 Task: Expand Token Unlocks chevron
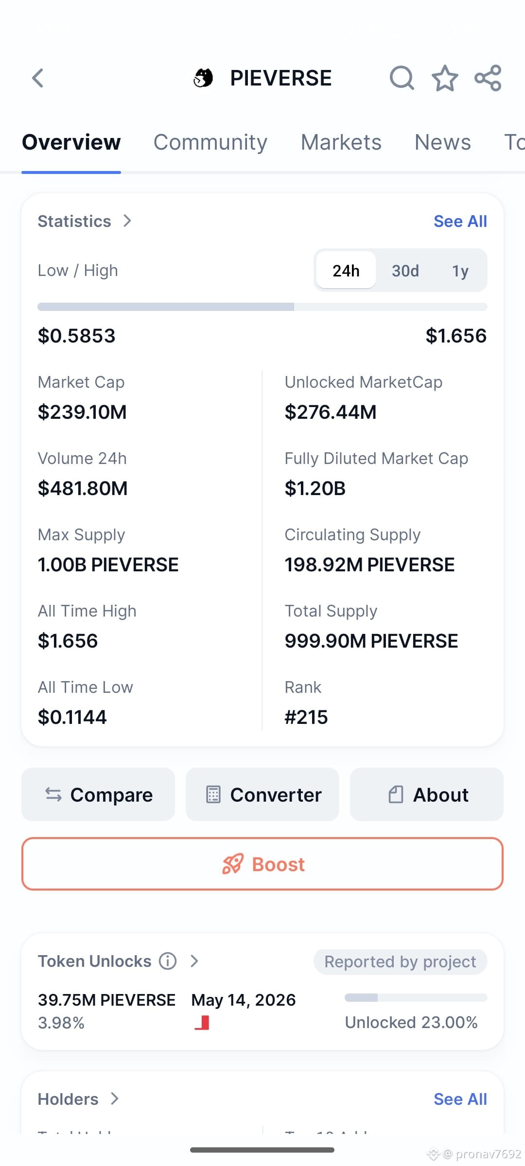[194, 961]
